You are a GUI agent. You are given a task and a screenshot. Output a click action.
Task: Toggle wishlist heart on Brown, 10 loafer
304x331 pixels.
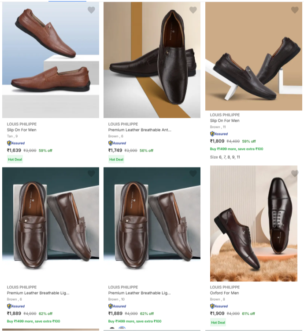click(x=193, y=174)
